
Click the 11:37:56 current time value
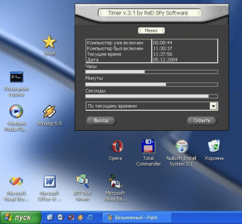point(163,54)
